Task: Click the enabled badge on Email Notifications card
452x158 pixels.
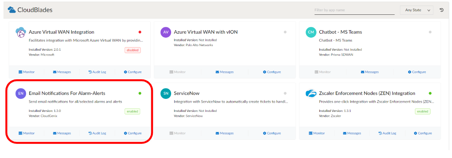Action: tap(132, 111)
